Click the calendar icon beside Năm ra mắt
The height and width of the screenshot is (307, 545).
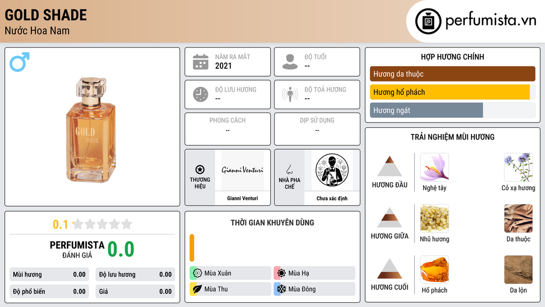(201, 62)
